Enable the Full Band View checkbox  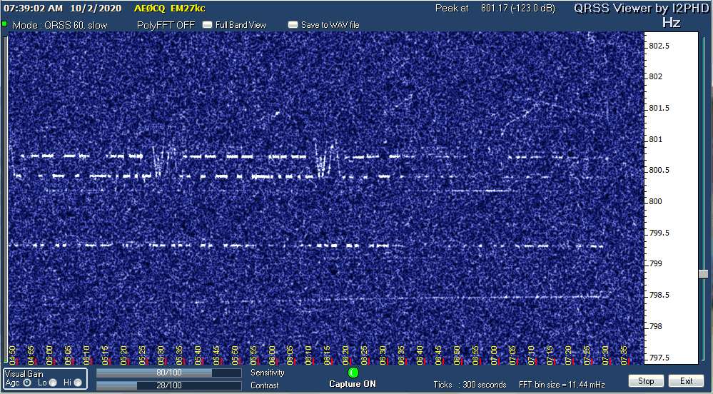point(208,25)
